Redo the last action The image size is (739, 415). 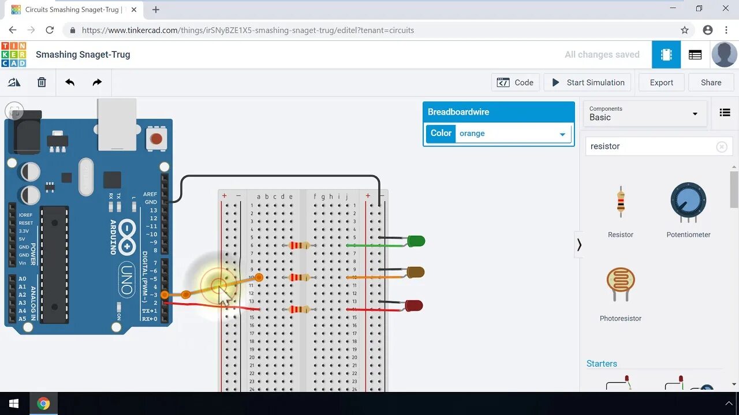(97, 82)
